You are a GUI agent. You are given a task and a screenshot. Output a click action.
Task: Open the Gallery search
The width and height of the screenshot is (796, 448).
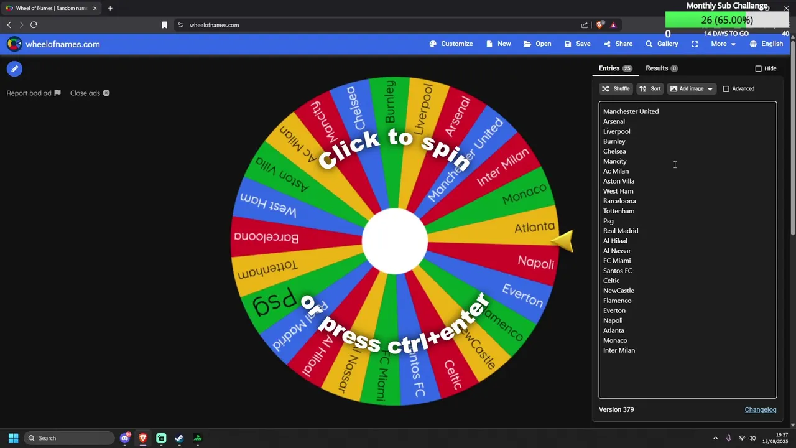tap(662, 44)
